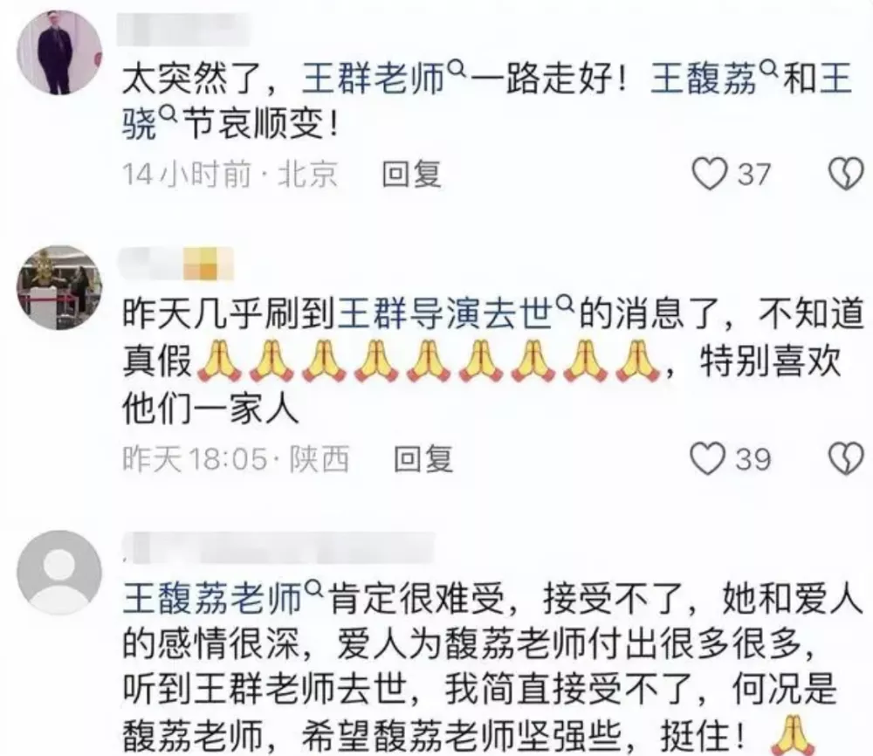Search icon next to 王骁 name
This screenshot has height=756, width=873.
tap(168, 114)
